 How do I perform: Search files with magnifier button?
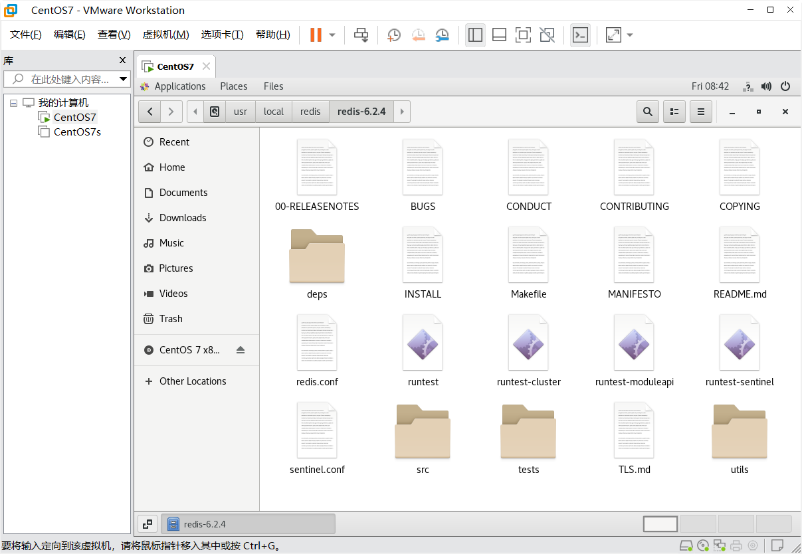tap(648, 112)
